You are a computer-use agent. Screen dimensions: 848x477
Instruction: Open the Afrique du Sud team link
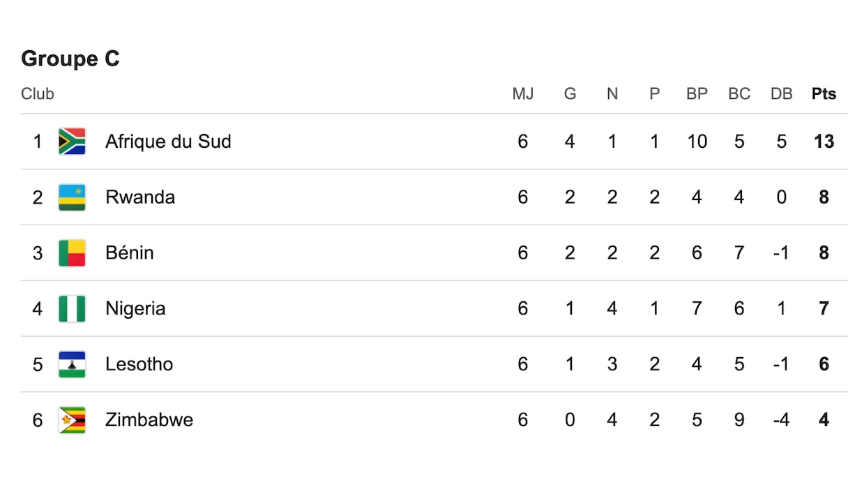pos(168,142)
